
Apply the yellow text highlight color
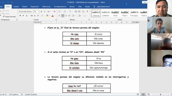coord(47,16)
